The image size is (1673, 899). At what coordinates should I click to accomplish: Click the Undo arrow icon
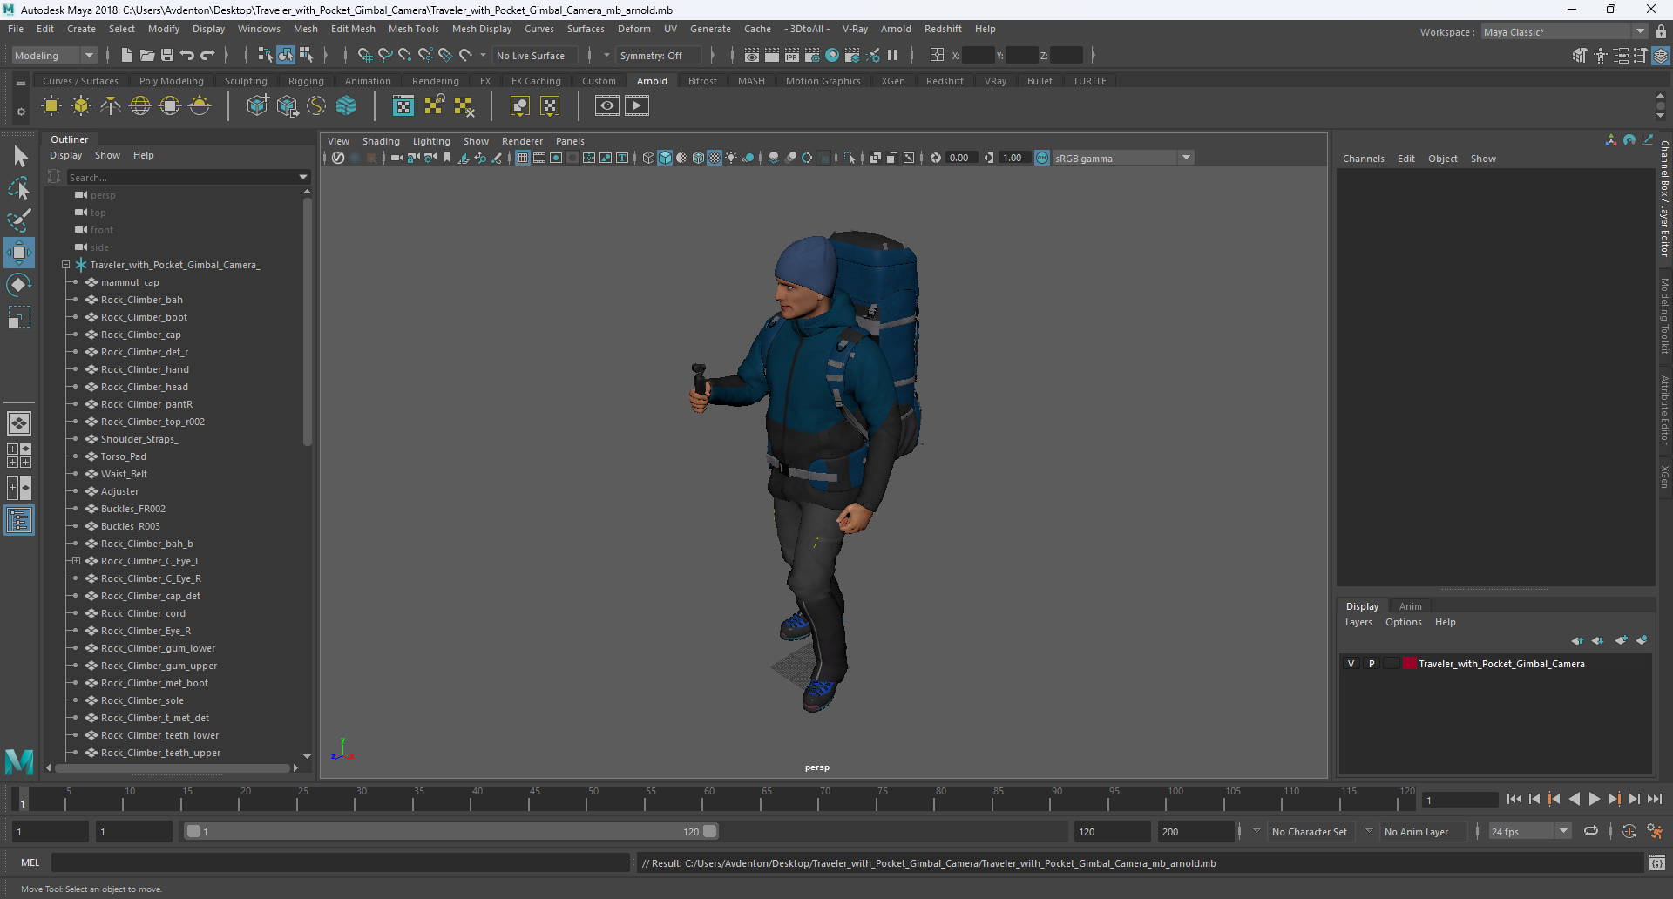[x=187, y=55]
